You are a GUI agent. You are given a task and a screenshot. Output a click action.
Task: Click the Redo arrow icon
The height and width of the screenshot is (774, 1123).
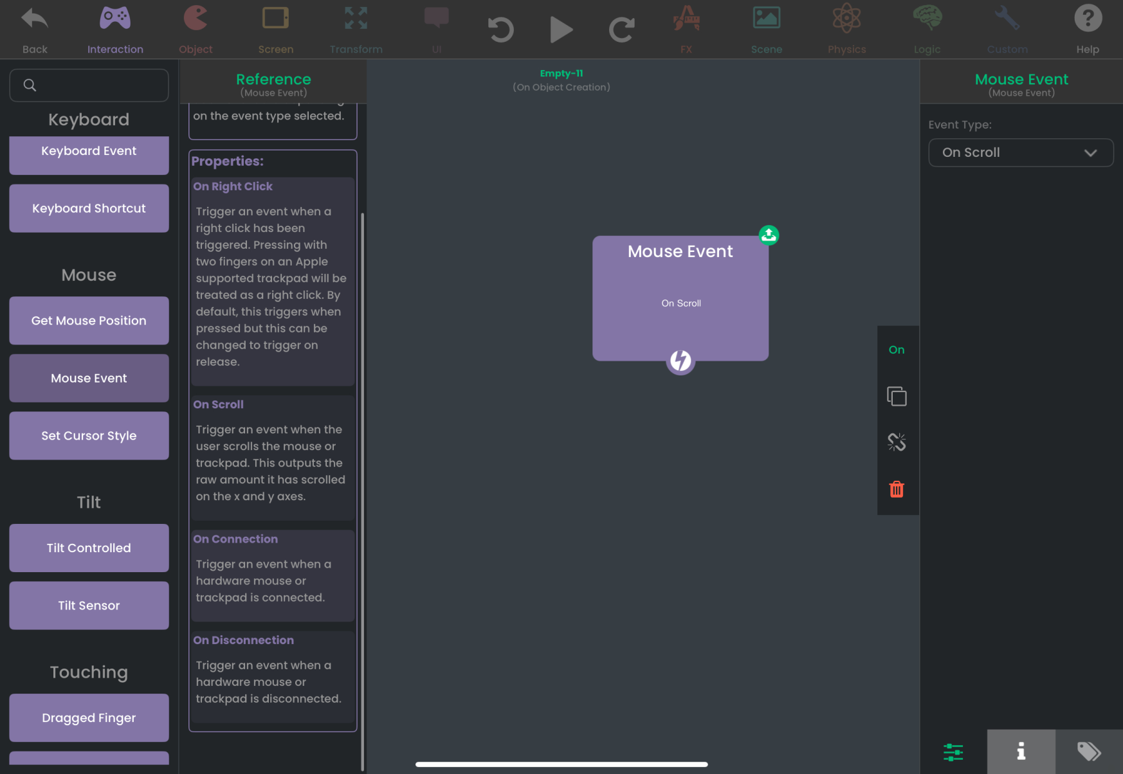pos(621,30)
